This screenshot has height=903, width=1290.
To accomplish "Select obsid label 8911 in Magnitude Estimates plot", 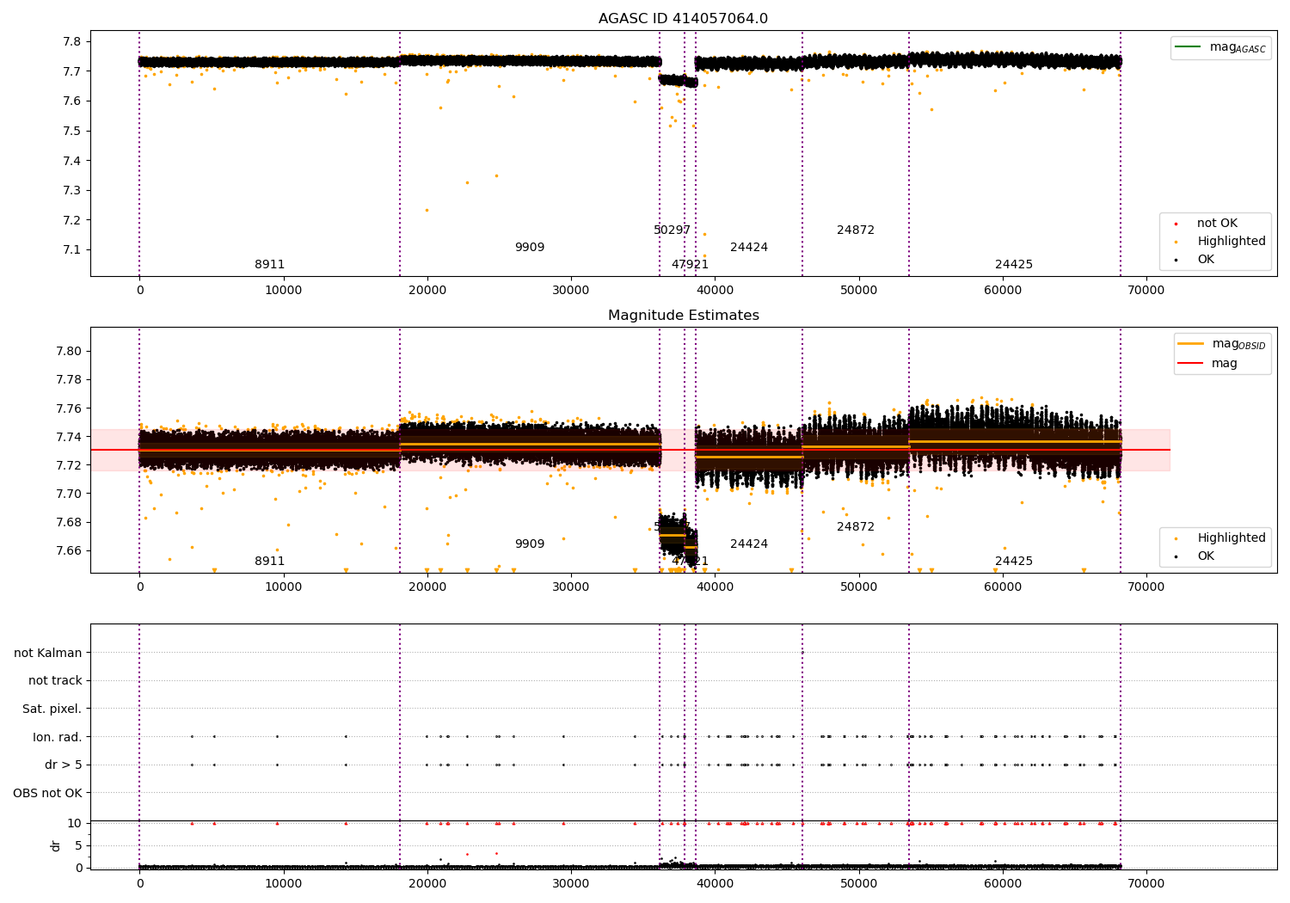I will (269, 562).
